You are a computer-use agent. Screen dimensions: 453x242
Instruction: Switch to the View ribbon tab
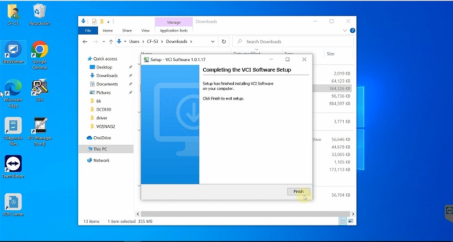click(x=146, y=31)
